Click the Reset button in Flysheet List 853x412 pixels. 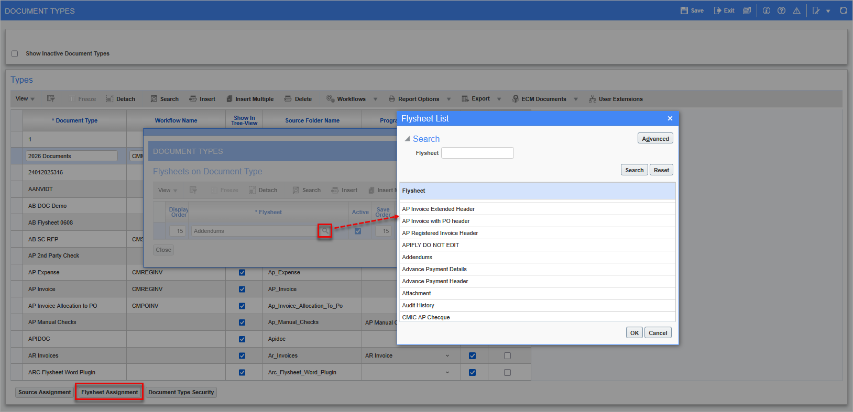pos(661,170)
